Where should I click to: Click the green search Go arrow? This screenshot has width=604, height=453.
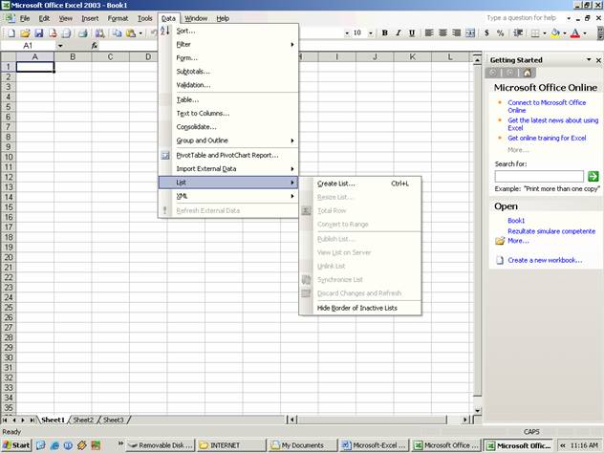pos(593,177)
